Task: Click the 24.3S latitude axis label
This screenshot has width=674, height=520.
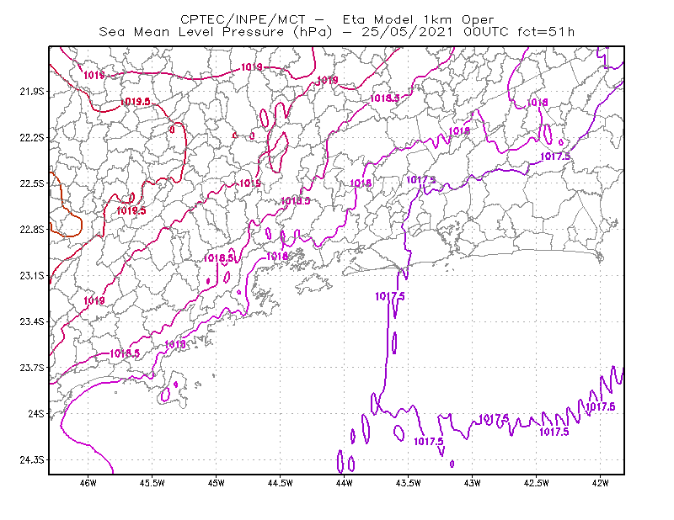Action: coord(32,460)
